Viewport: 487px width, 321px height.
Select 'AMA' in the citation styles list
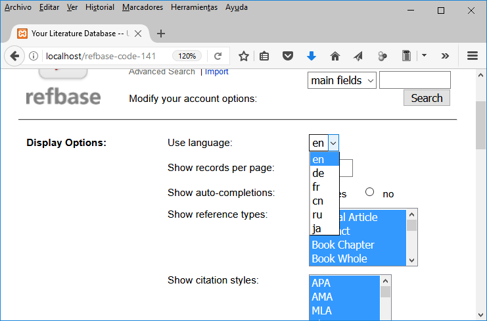321,297
